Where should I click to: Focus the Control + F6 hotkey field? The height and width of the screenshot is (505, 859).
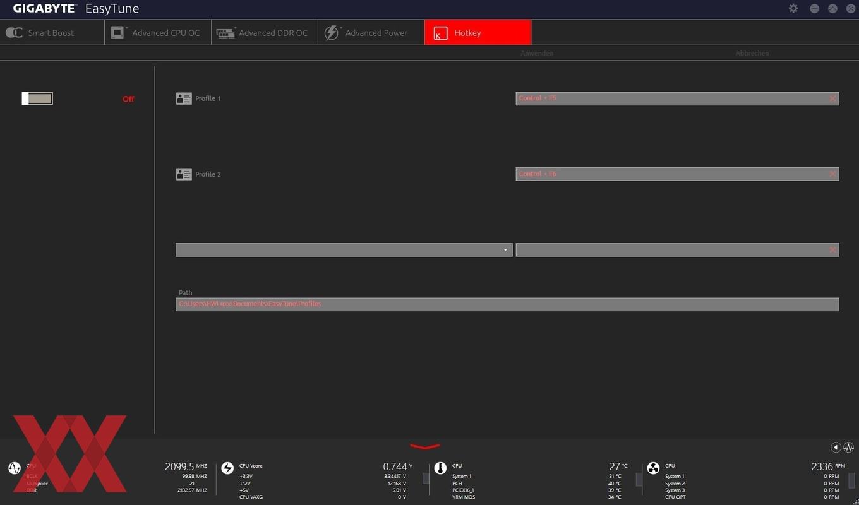(677, 174)
